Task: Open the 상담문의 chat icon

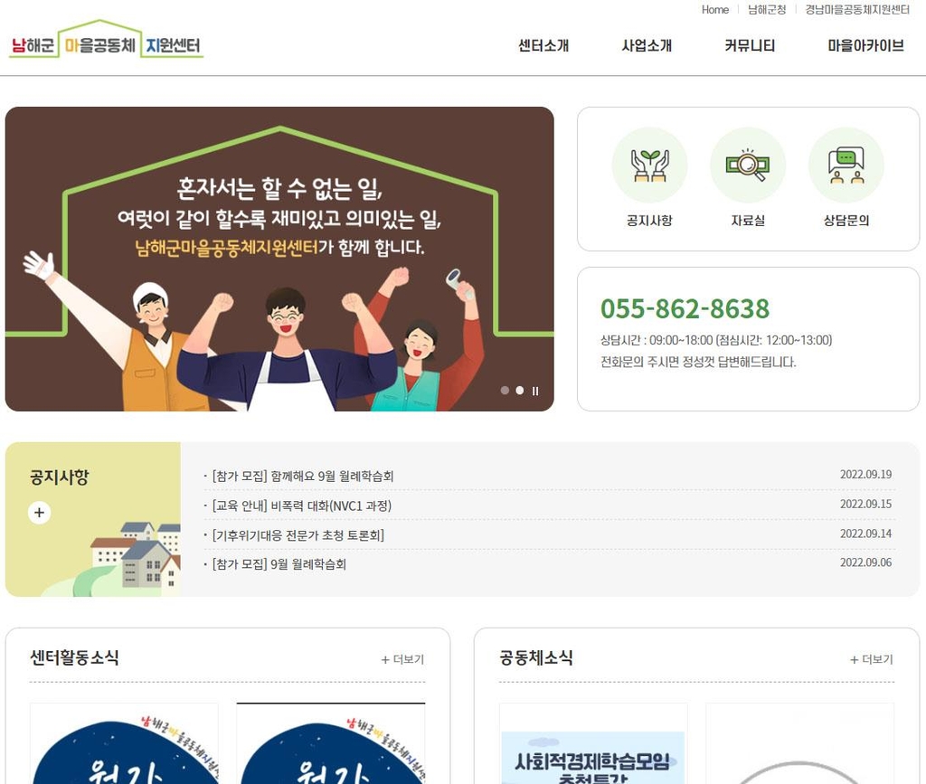Action: 846,165
